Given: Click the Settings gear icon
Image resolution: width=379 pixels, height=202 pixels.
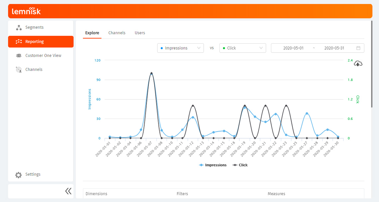Looking at the screenshot, I should click(18, 175).
